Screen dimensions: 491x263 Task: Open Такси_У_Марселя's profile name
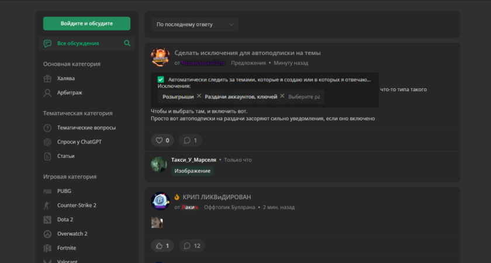[193, 160]
